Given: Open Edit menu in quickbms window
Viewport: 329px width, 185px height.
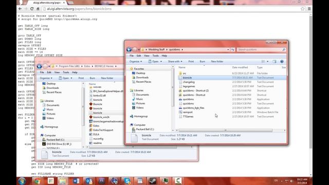Looking at the screenshot, I should tap(139, 55).
